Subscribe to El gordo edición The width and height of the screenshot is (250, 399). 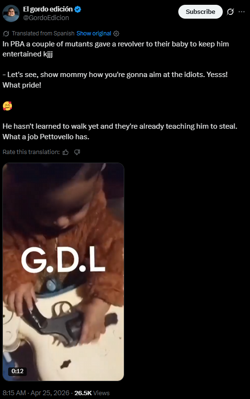(x=200, y=11)
